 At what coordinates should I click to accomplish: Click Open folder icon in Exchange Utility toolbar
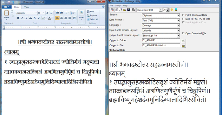click(124, 10)
